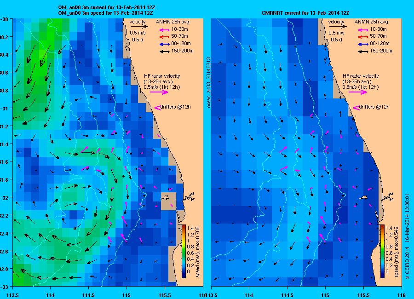Click longitude label 115.5 on right map axis
414x299 pixels.
pyautogui.click(x=363, y=295)
